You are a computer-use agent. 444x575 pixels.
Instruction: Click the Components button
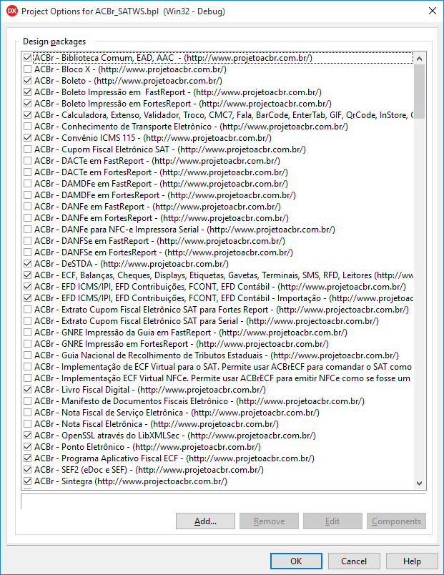[x=396, y=521]
